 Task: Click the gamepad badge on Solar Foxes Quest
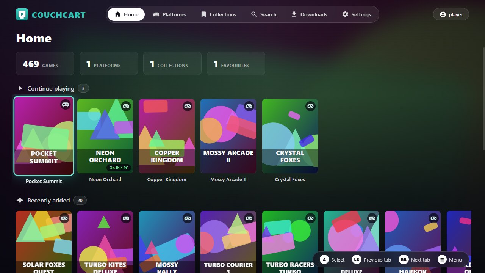(64, 218)
